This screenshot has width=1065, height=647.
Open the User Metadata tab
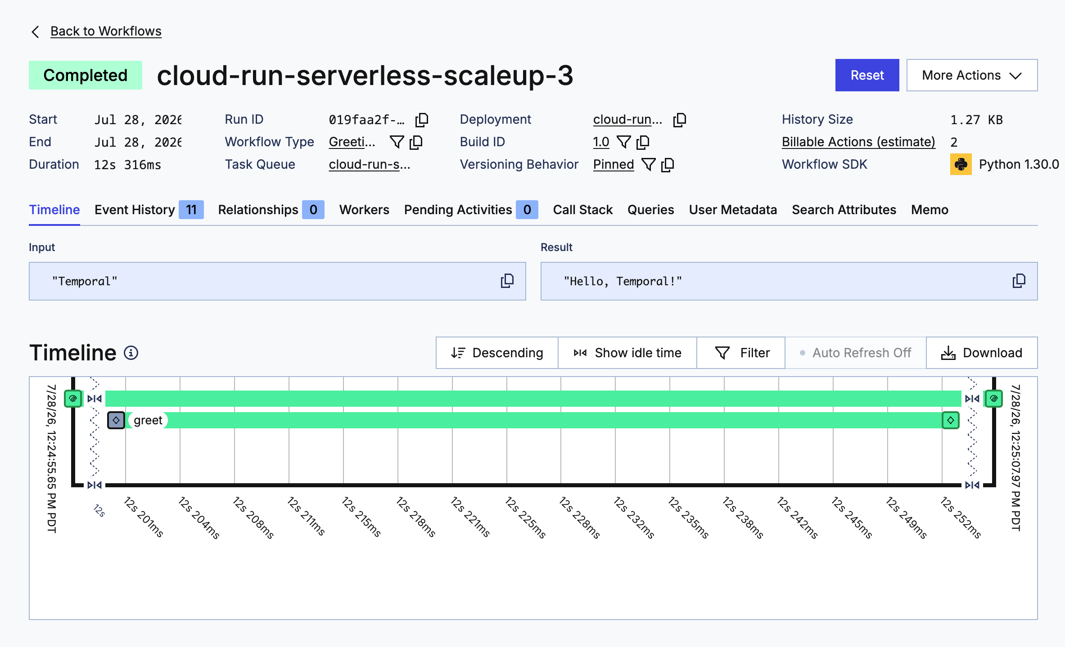[733, 210]
